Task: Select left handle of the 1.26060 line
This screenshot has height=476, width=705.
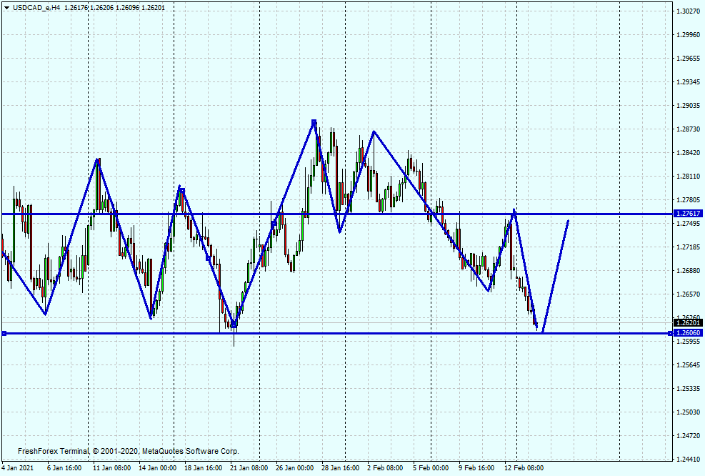Action: 4,333
